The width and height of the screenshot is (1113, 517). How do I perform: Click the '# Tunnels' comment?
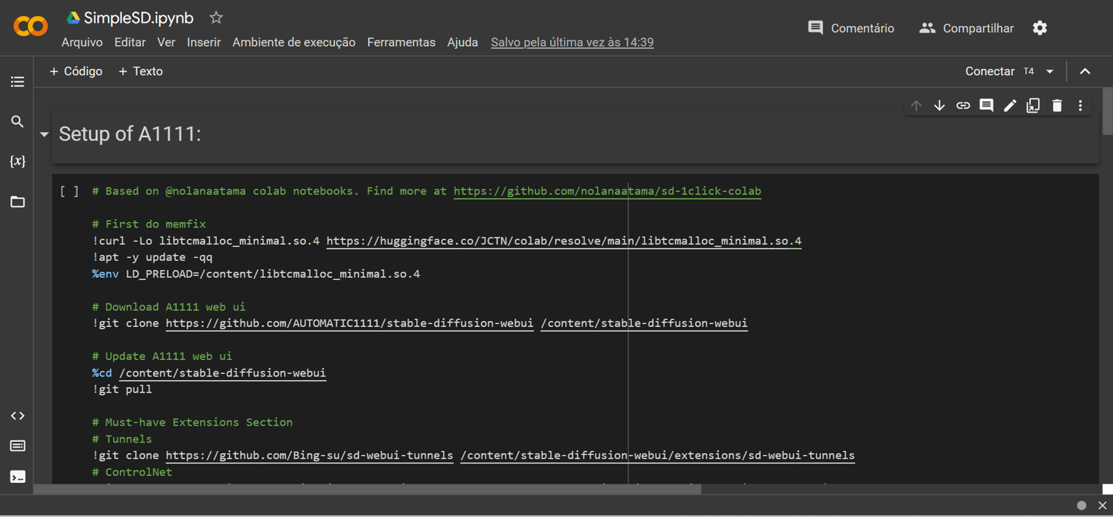pyautogui.click(x=122, y=439)
